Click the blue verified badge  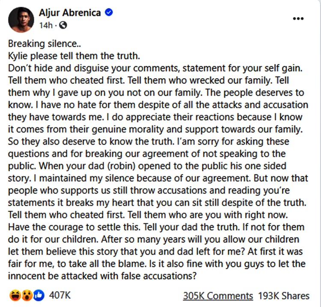click(109, 13)
